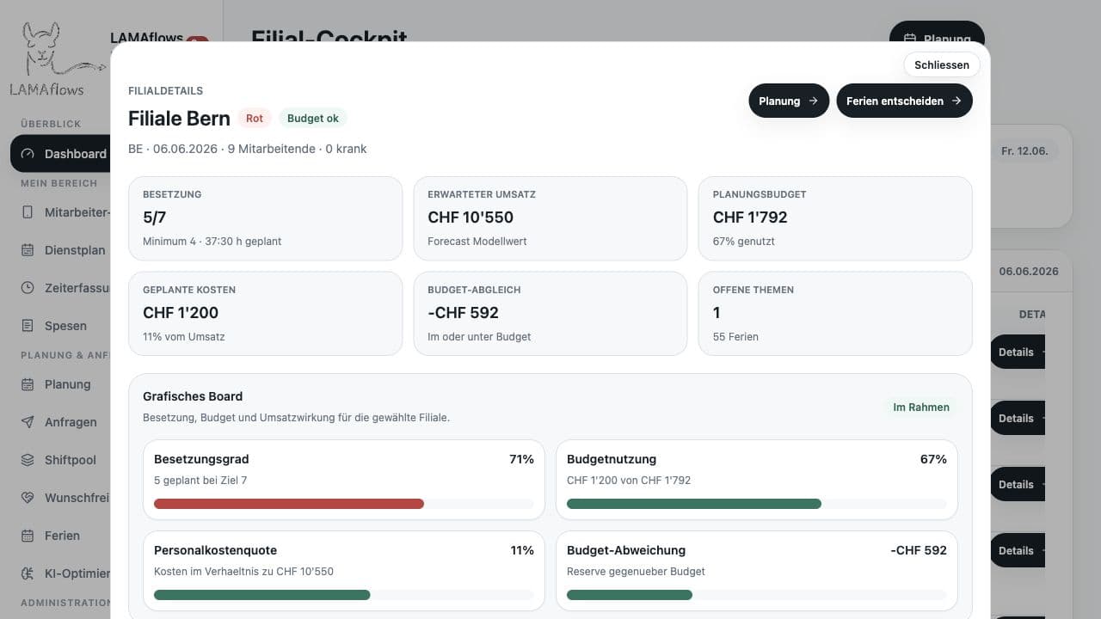Click the Ferien calendar icon in sidebar

coord(28,536)
